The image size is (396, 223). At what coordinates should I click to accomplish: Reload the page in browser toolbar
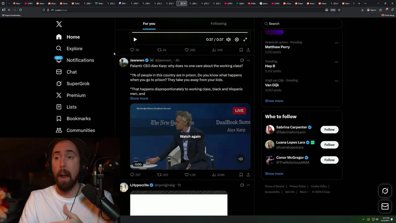click(20, 10)
